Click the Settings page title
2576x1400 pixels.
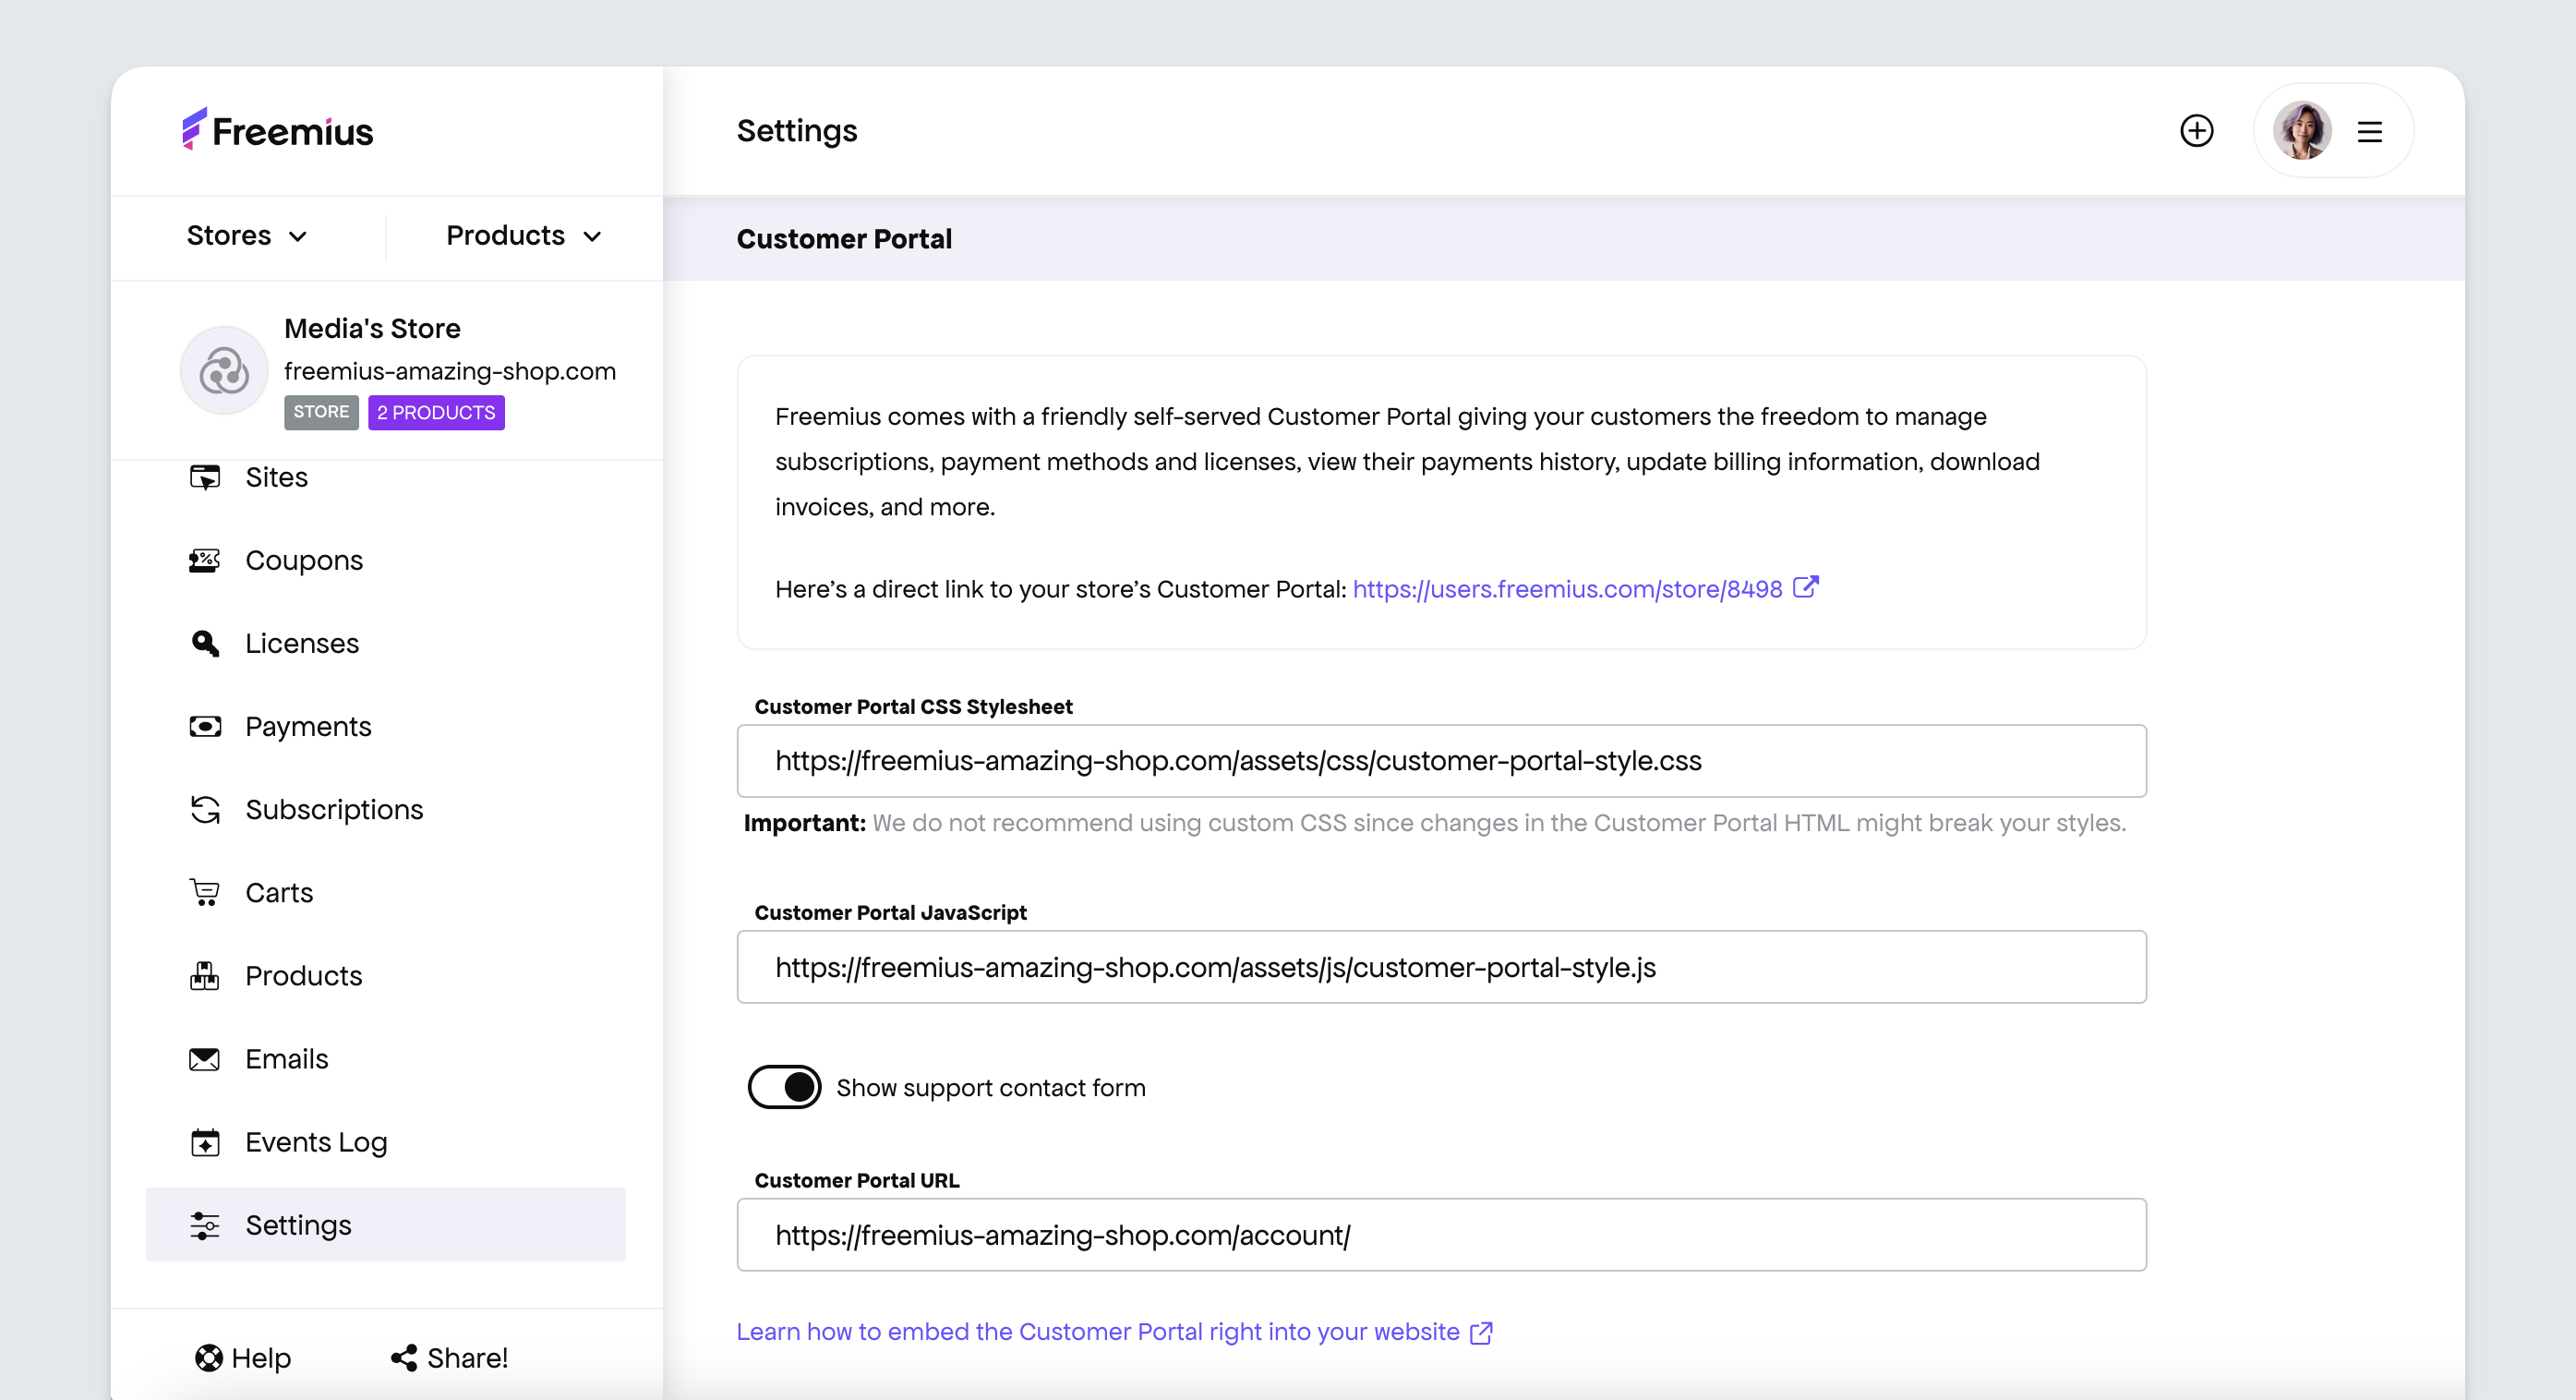(797, 131)
